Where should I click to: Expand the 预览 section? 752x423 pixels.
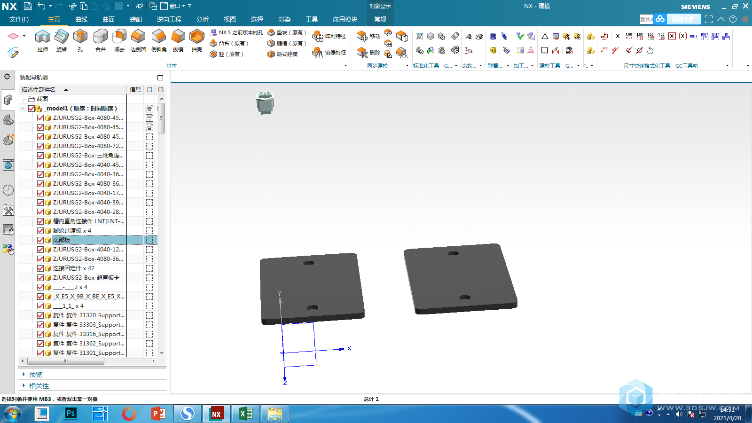[x=23, y=375]
